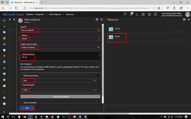This screenshot has width=191, height=119.
Task: Click the browser share icon
Action: (181, 8)
